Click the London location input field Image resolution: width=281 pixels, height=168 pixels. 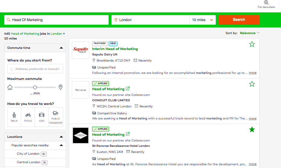coord(151,20)
